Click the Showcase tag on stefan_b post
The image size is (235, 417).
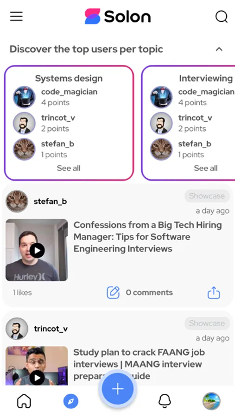207,196
